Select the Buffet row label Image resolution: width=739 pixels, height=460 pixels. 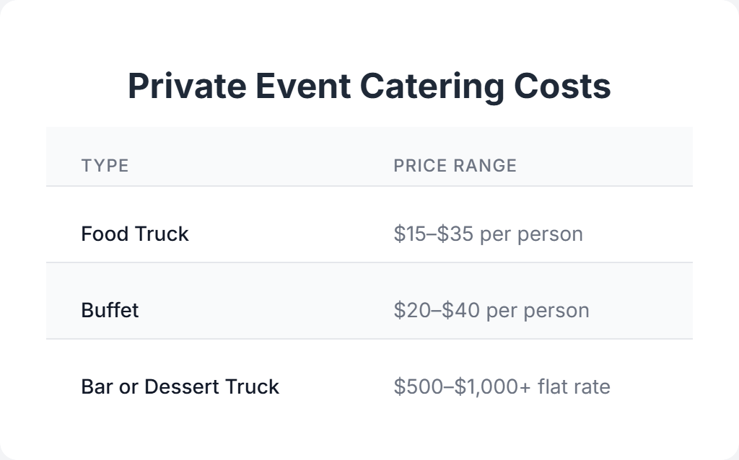pos(110,311)
